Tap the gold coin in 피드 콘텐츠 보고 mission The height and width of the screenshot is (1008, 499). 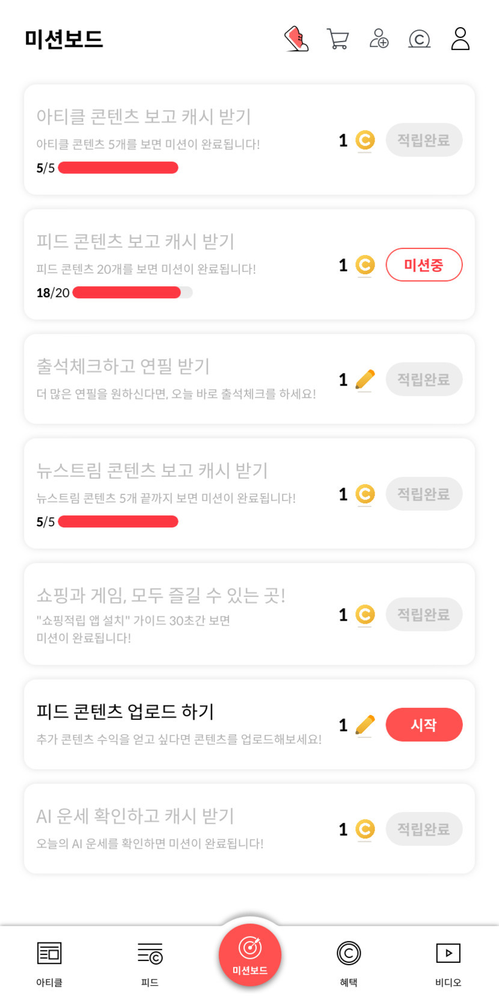point(365,265)
